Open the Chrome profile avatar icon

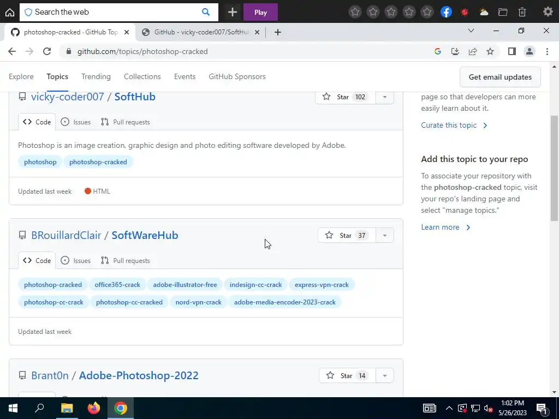530,51
